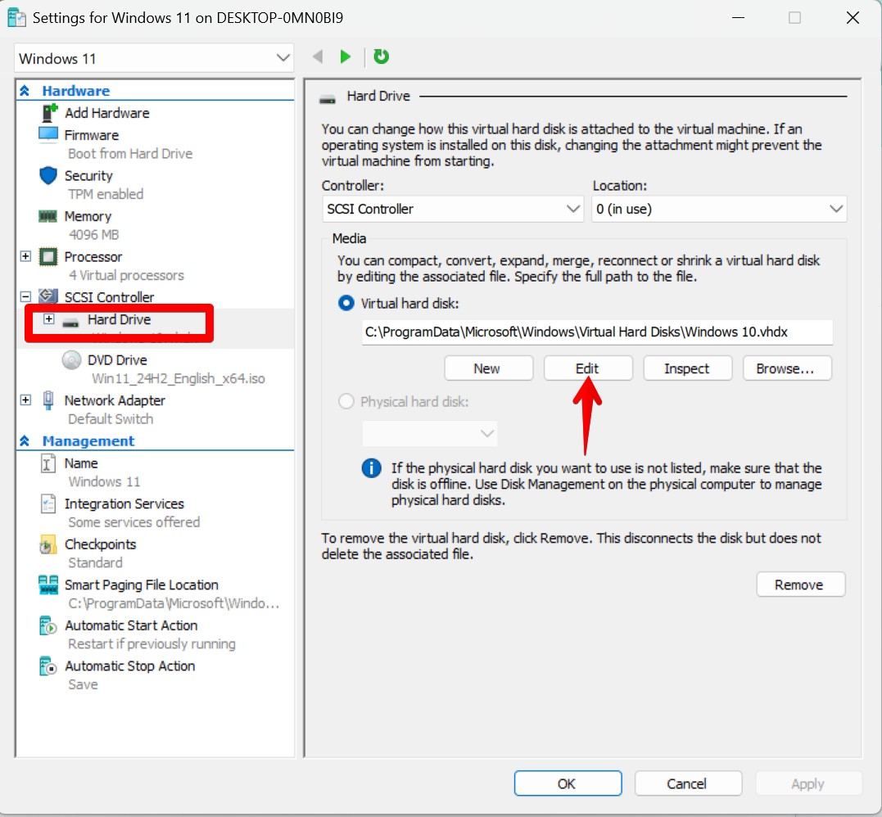Click the SCSI Controller icon

click(x=48, y=296)
